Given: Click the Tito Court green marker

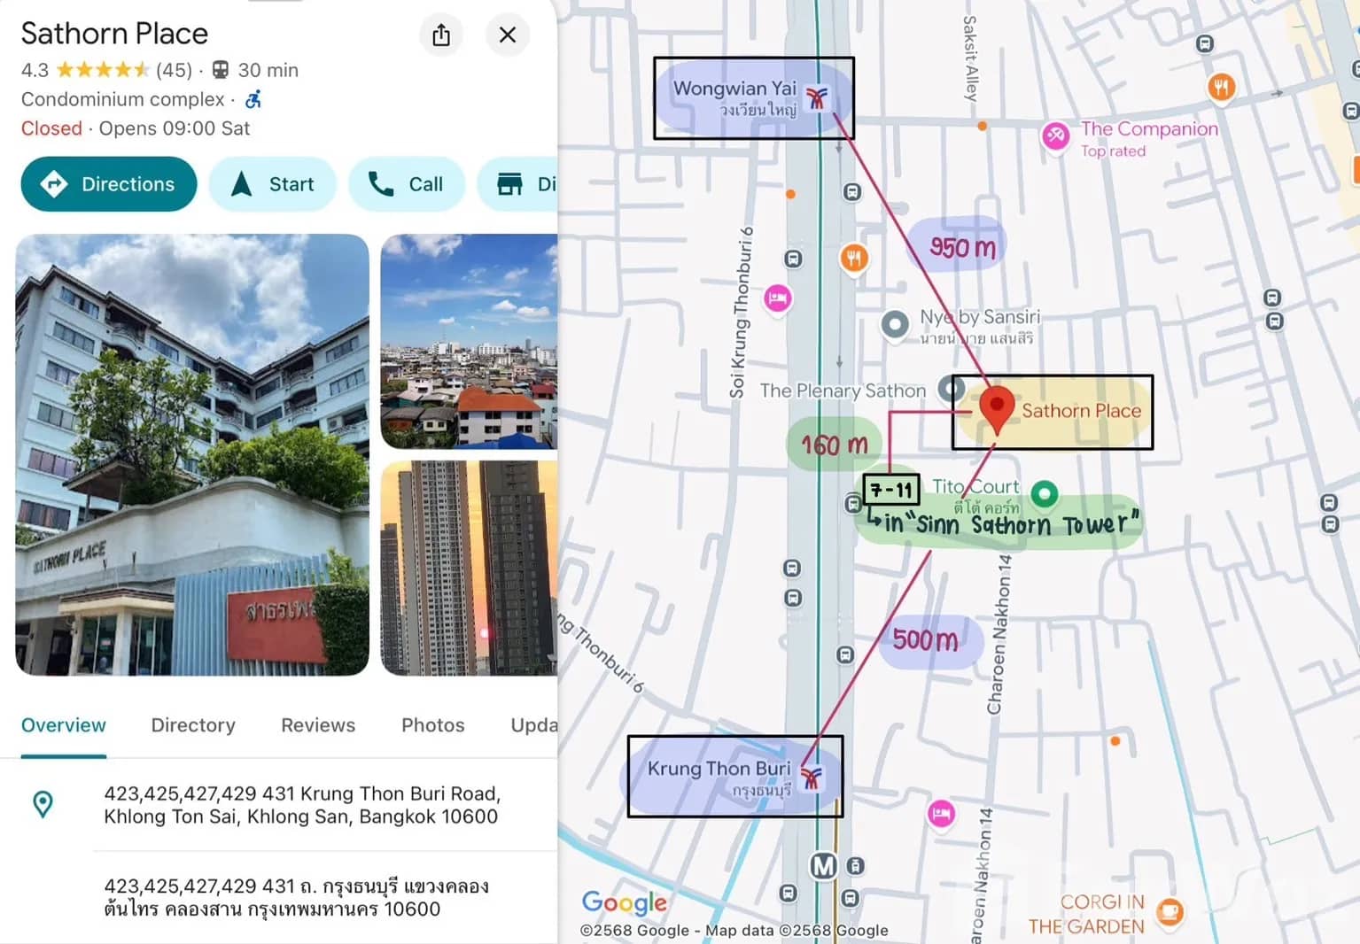Looking at the screenshot, I should (x=1045, y=493).
